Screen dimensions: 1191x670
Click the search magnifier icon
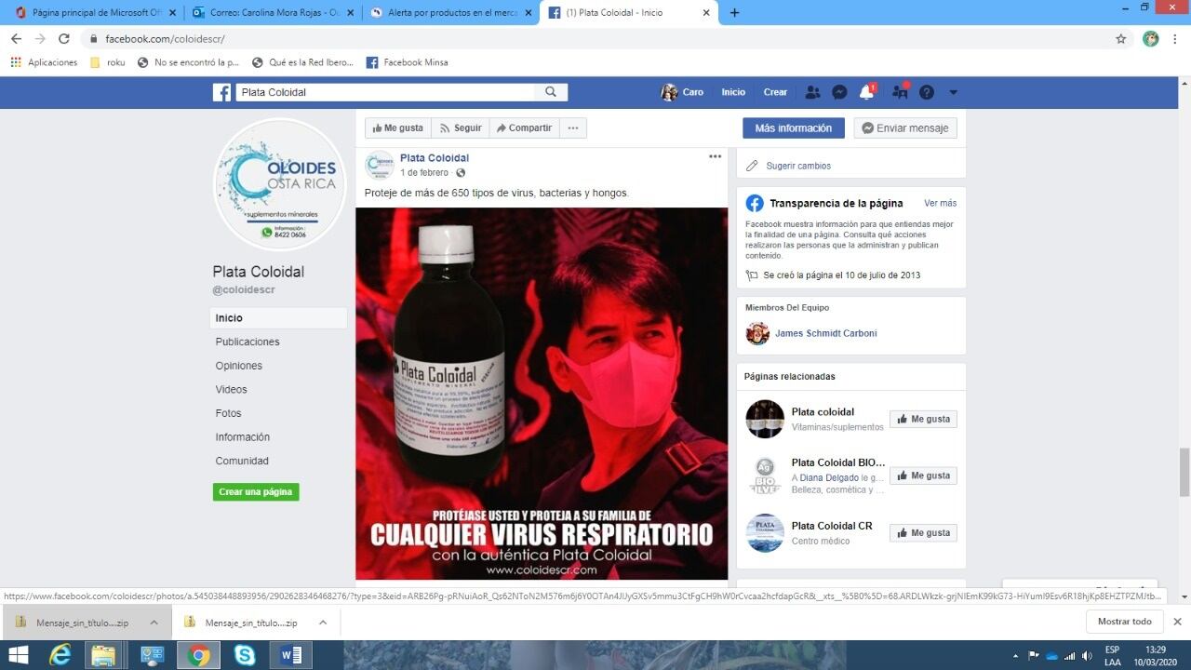pyautogui.click(x=551, y=91)
